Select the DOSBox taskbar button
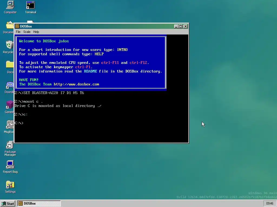 (x=39, y=204)
